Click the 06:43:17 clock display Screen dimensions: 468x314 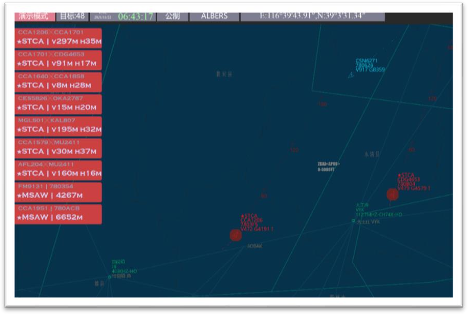(136, 16)
